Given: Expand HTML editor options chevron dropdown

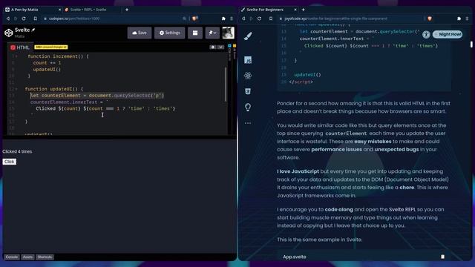Looking at the screenshot, I should click(221, 47).
